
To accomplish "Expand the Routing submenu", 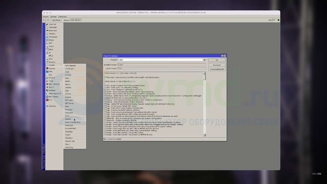I will pos(54,62).
